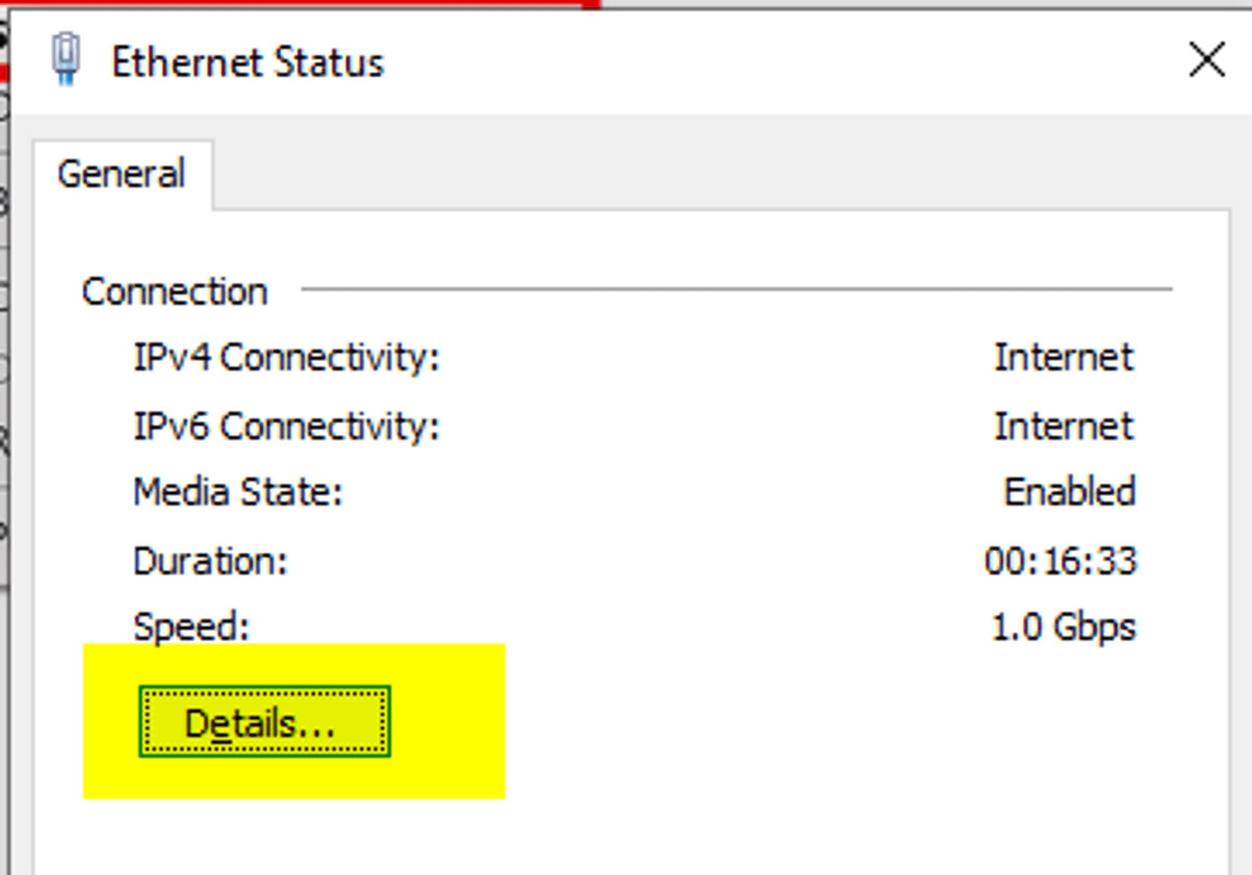Click the IPv6 Connectivity label
This screenshot has height=875, width=1252.
[x=286, y=426]
